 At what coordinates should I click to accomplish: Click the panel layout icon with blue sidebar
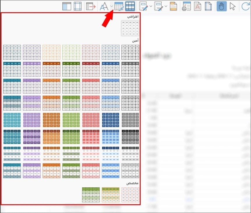[x=67, y=6]
